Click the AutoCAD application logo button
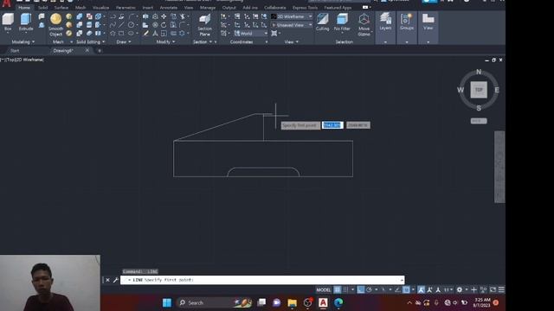This screenshot has width=554, height=311. [x=6, y=3]
